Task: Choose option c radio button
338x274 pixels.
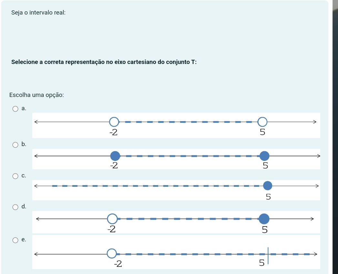Action: point(15,176)
